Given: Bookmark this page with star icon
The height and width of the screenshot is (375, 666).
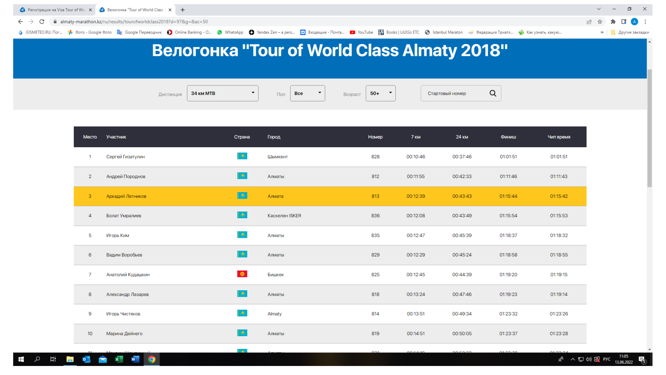Looking at the screenshot, I should (x=600, y=22).
